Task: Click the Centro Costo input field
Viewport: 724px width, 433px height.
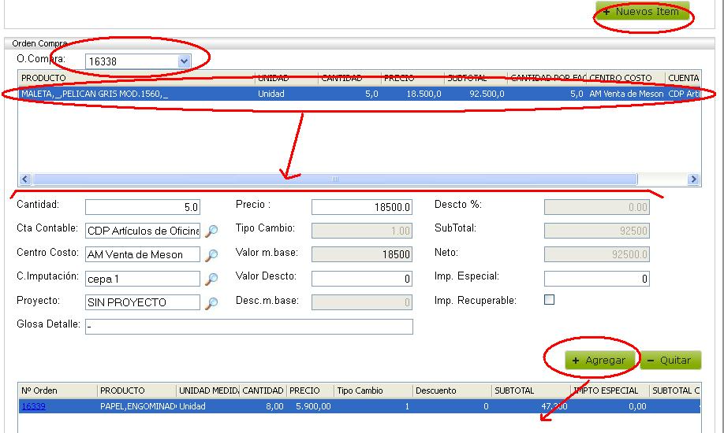Action: coord(142,254)
